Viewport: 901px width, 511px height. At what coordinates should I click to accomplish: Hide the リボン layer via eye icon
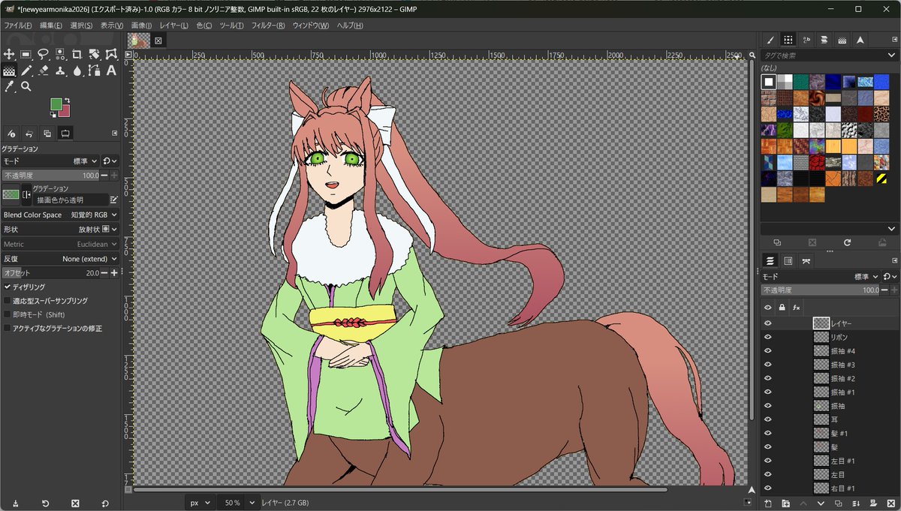pyautogui.click(x=767, y=337)
